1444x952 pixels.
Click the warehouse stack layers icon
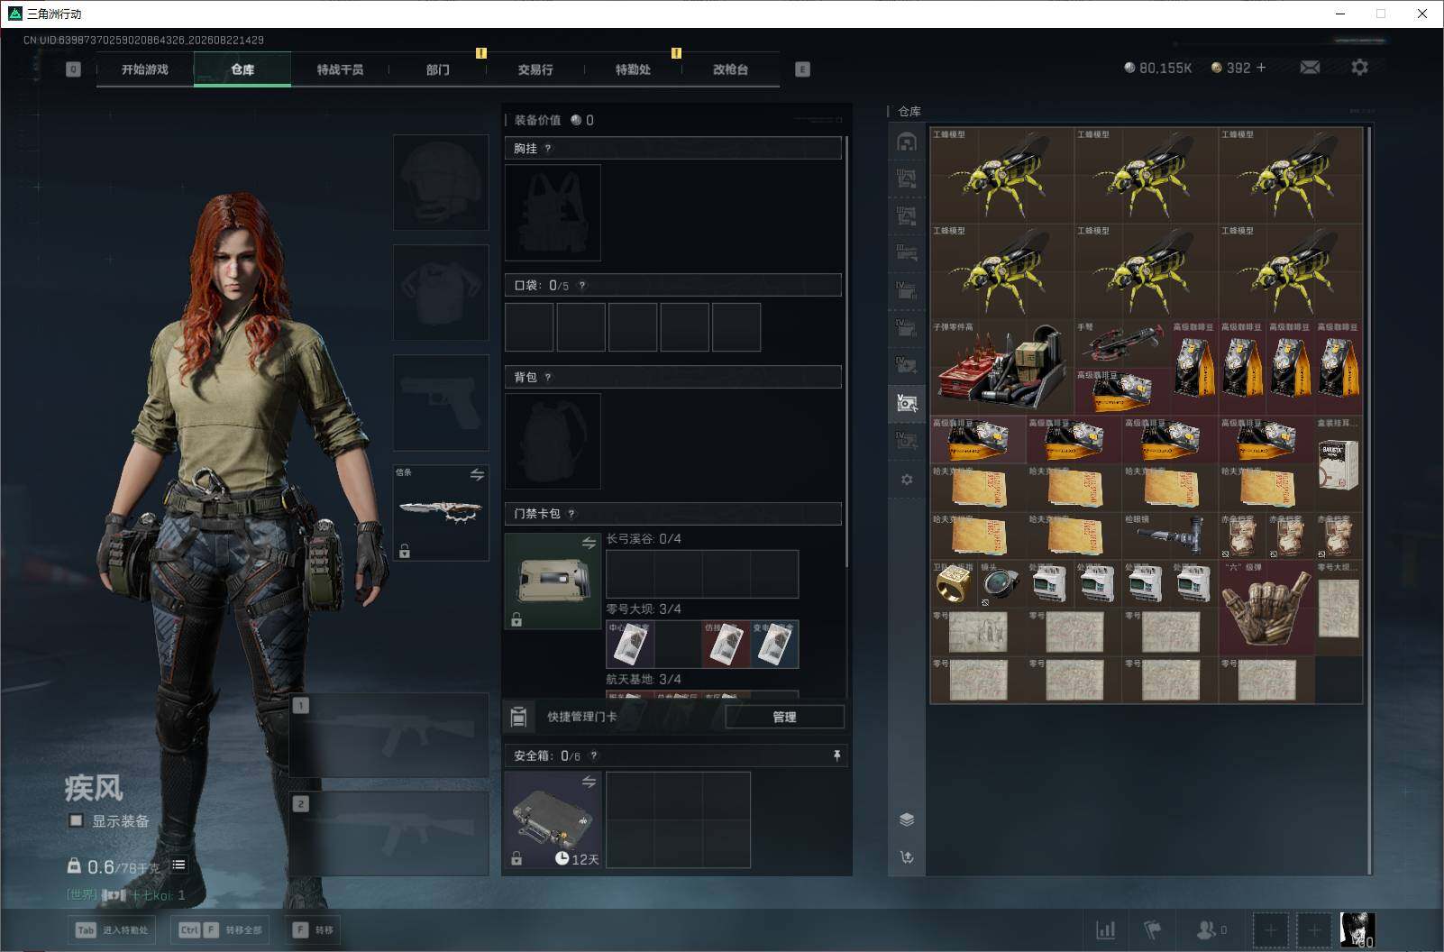pos(907,819)
